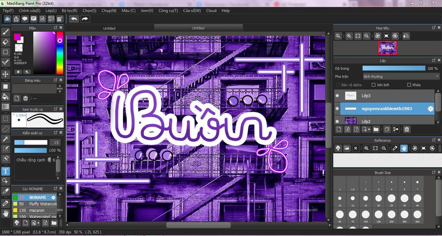Open the Công cụ(T) menu
The image size is (442, 236).
tap(168, 11)
